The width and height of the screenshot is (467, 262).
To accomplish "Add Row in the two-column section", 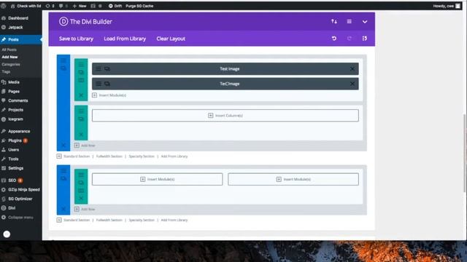I will click(85, 209).
